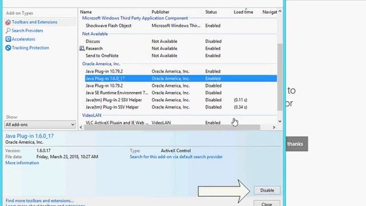The width and height of the screenshot is (366, 206).
Task: Click the horizontal scrollbar thumb
Action: [x=172, y=127]
